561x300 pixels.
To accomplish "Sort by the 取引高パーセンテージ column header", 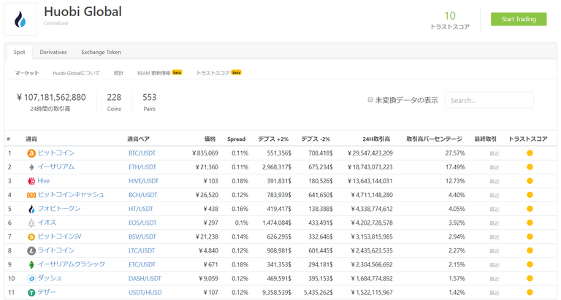I will click(x=434, y=139).
